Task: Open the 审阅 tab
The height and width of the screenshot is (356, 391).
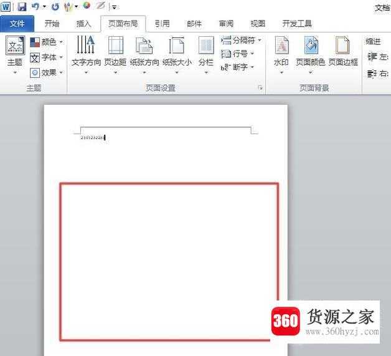Action: [x=226, y=24]
